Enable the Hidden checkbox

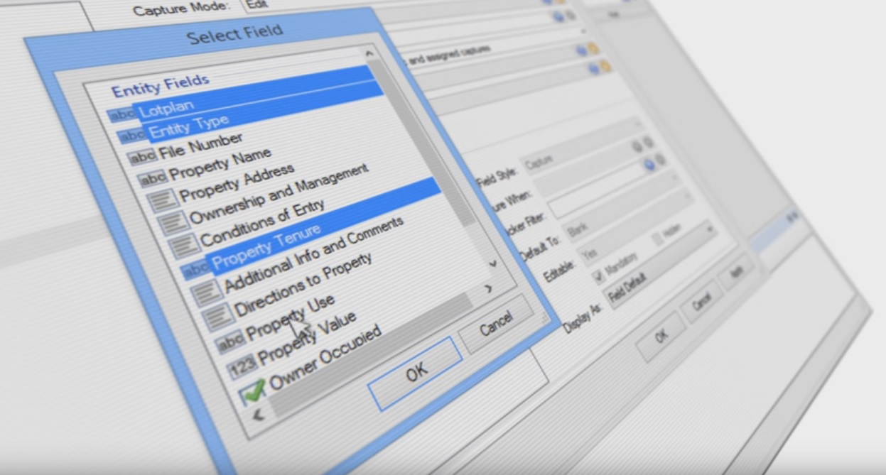click(x=657, y=239)
